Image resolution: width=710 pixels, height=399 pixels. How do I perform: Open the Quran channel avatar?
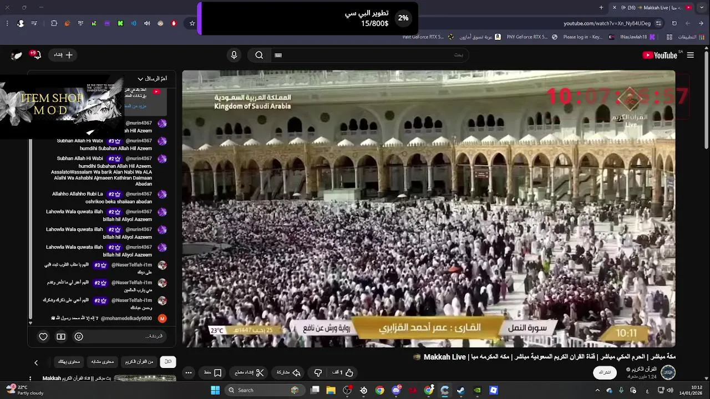[668, 372]
